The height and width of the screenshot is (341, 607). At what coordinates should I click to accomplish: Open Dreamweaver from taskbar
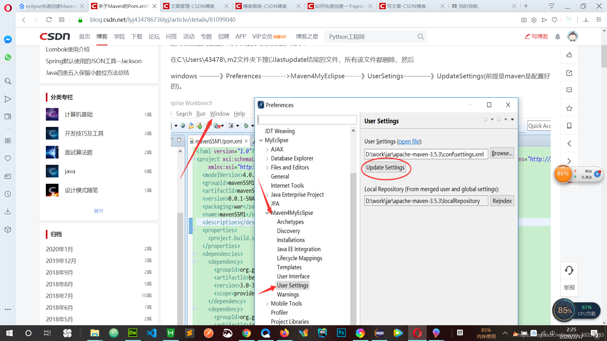coord(133,333)
